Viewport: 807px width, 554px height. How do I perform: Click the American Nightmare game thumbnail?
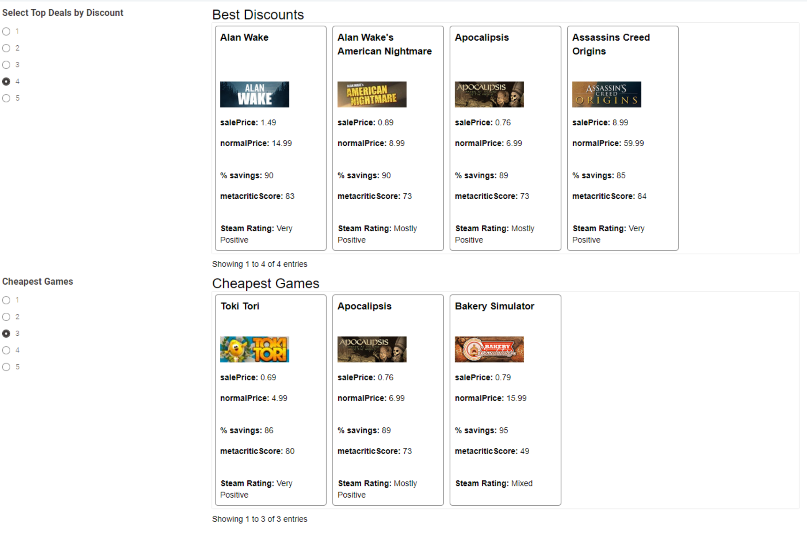372,94
